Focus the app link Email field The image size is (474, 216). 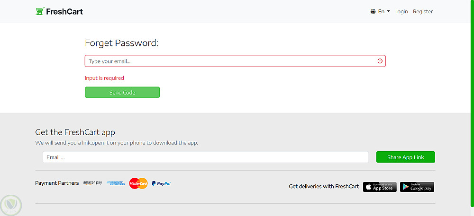pos(205,157)
